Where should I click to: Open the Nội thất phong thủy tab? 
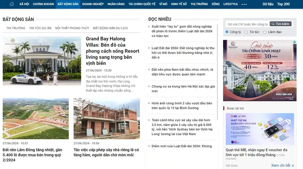click(x=72, y=28)
